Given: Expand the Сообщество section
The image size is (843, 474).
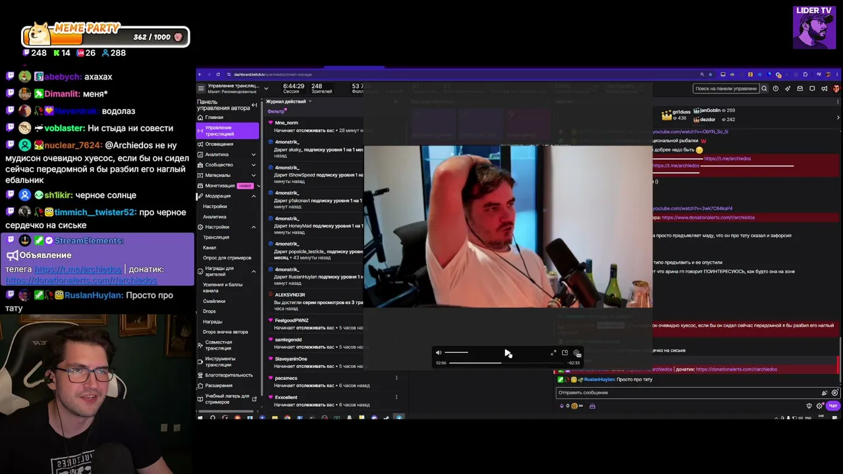Looking at the screenshot, I should [254, 165].
